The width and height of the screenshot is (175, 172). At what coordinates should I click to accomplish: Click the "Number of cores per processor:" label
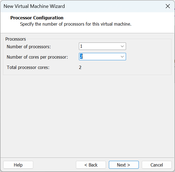(37, 57)
